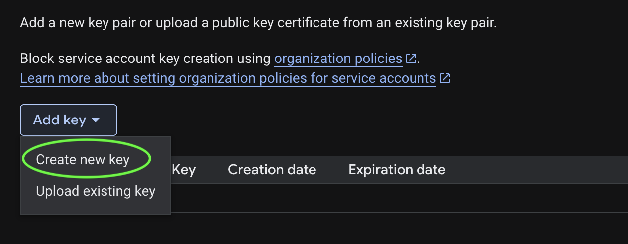Choose Upload existing key option
The width and height of the screenshot is (628, 244).
coord(96,191)
